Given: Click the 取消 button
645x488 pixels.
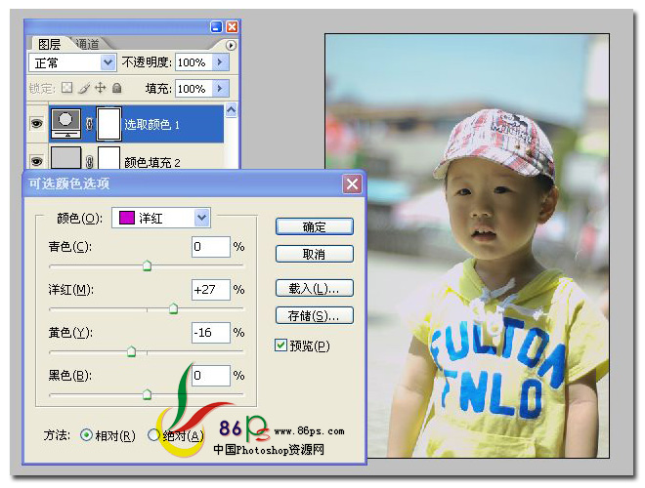Looking at the screenshot, I should click(315, 254).
